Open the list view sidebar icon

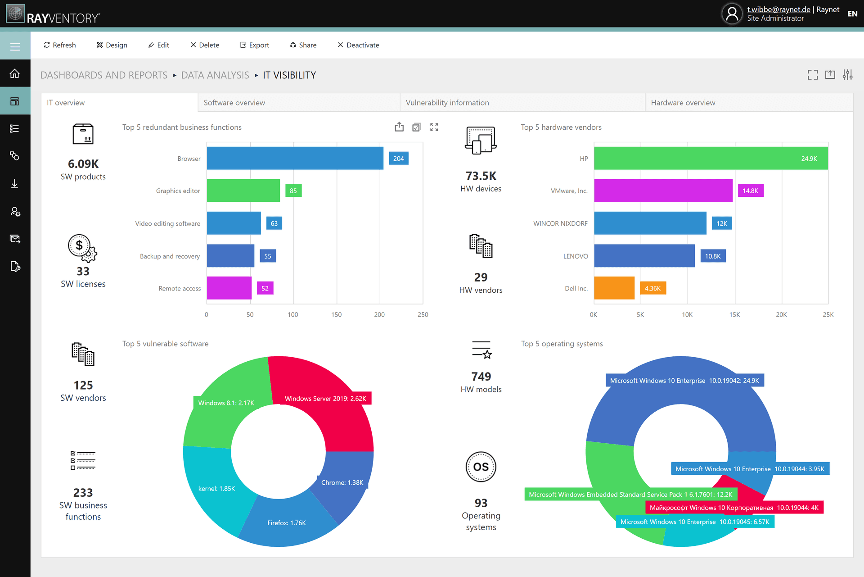(x=15, y=129)
